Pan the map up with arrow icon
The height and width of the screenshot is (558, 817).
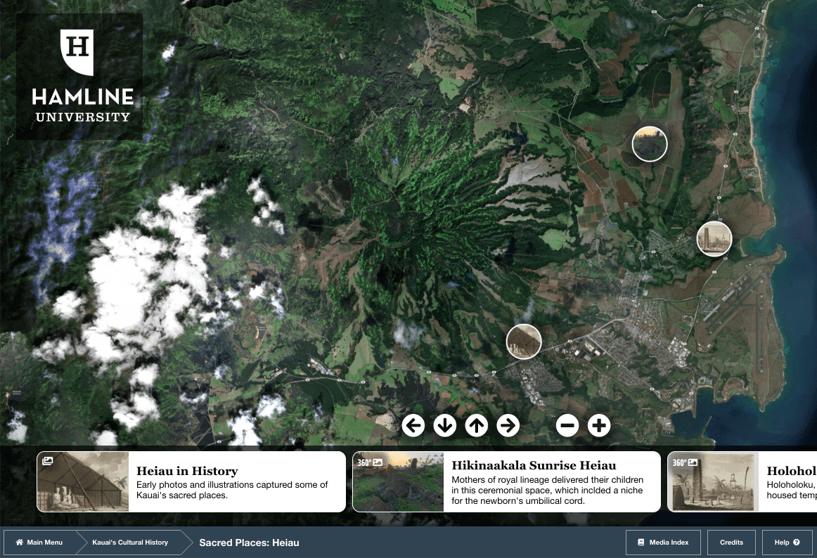[477, 425]
